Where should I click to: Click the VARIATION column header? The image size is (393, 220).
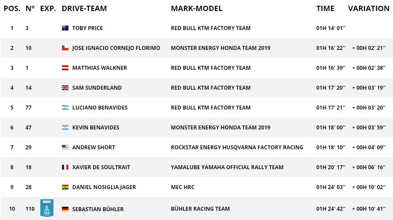pyautogui.click(x=369, y=8)
